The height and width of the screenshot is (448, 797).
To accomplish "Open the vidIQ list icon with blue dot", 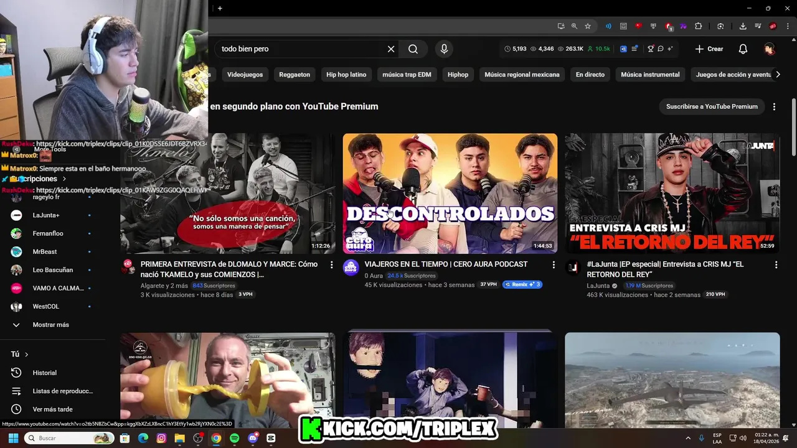I will click(x=634, y=49).
